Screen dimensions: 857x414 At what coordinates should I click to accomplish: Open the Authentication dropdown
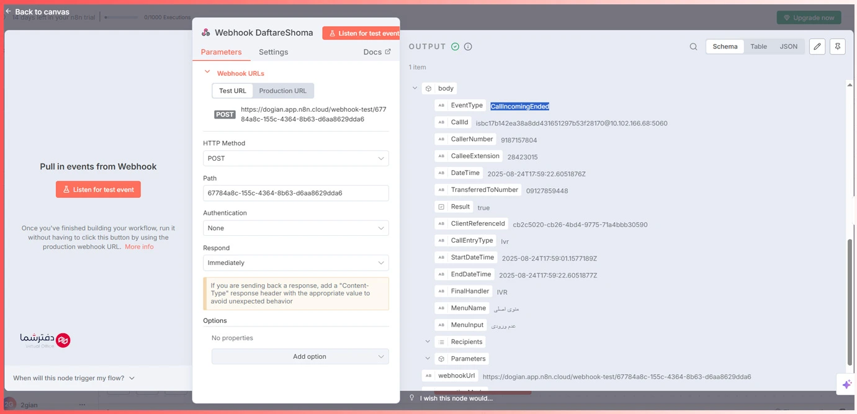click(x=295, y=228)
